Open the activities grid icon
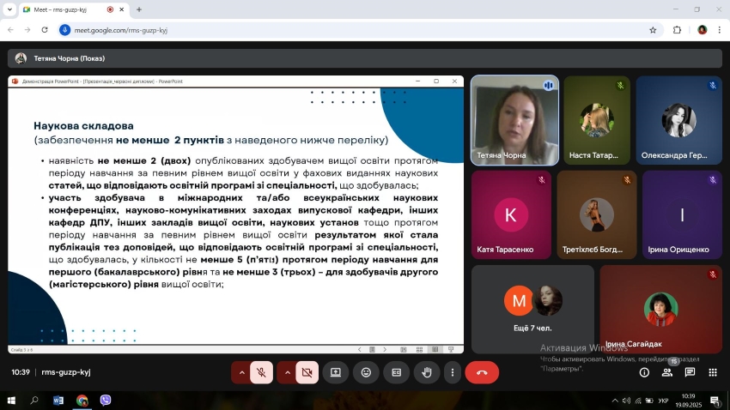 [712, 372]
